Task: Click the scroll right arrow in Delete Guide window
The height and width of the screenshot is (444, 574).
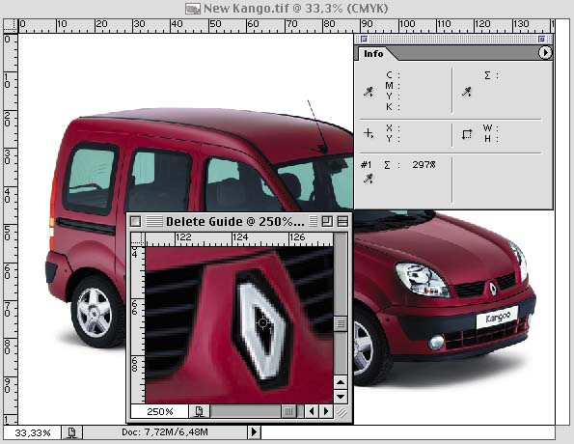Action: (326, 411)
